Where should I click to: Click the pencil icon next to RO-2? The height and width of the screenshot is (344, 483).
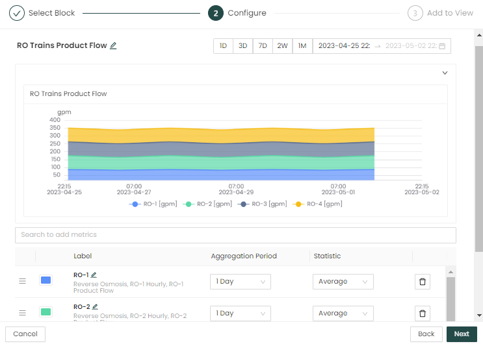pos(95,307)
